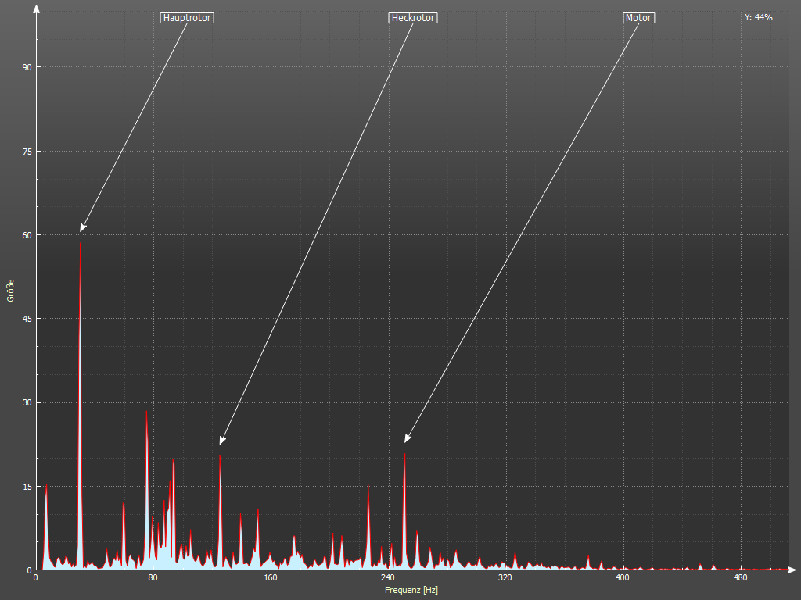Click the Heckrotor annotation label
801x600 pixels.
(412, 17)
